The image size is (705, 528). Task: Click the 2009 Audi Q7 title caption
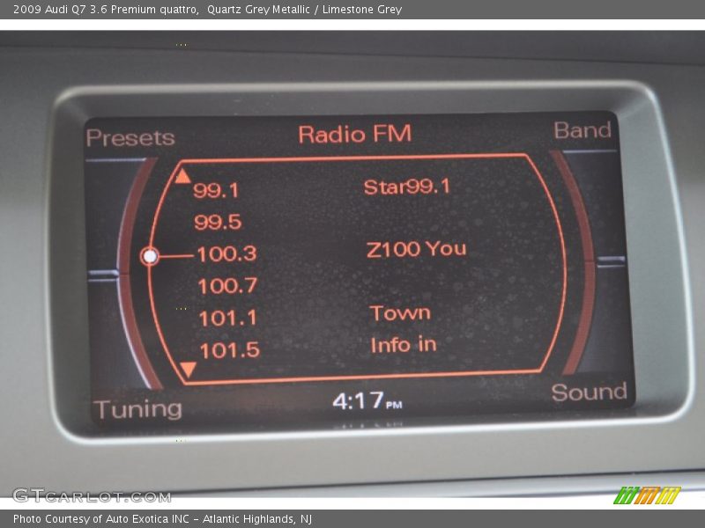pyautogui.click(x=207, y=10)
